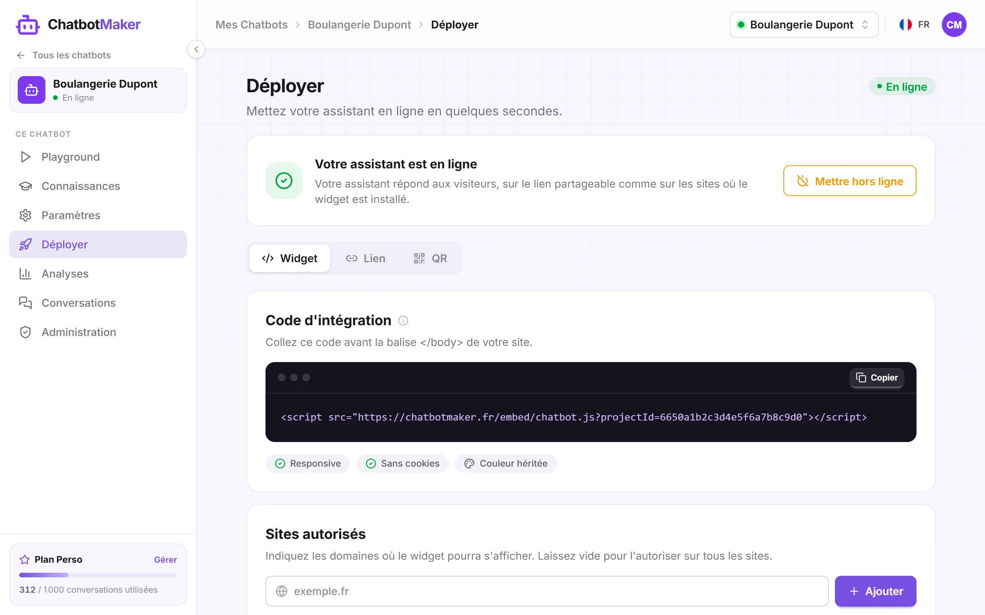Screen dimensions: 985x615
Task: Open the CM user avatar menu
Action: pos(954,25)
